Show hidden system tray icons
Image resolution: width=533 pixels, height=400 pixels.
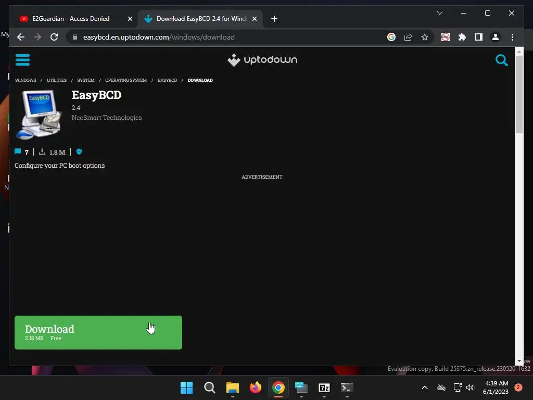tap(425, 387)
